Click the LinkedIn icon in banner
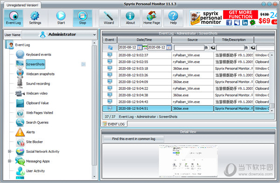280x183 pixels. (245, 22)
